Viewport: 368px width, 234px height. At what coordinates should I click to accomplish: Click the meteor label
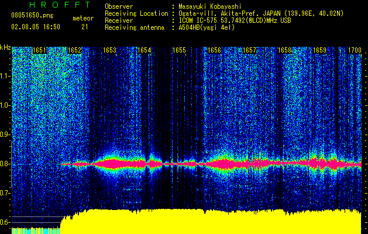83,18
